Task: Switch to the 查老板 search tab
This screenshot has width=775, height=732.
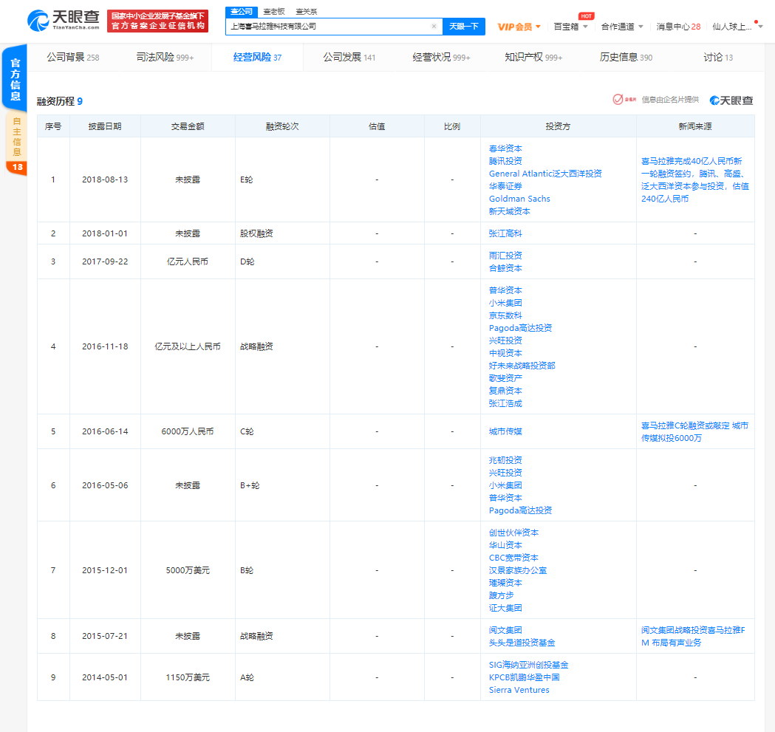Action: pos(274,11)
